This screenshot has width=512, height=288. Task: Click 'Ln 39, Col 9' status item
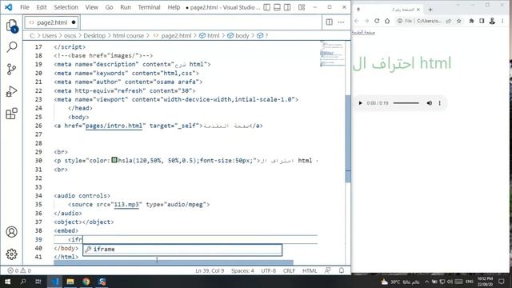tap(210, 270)
